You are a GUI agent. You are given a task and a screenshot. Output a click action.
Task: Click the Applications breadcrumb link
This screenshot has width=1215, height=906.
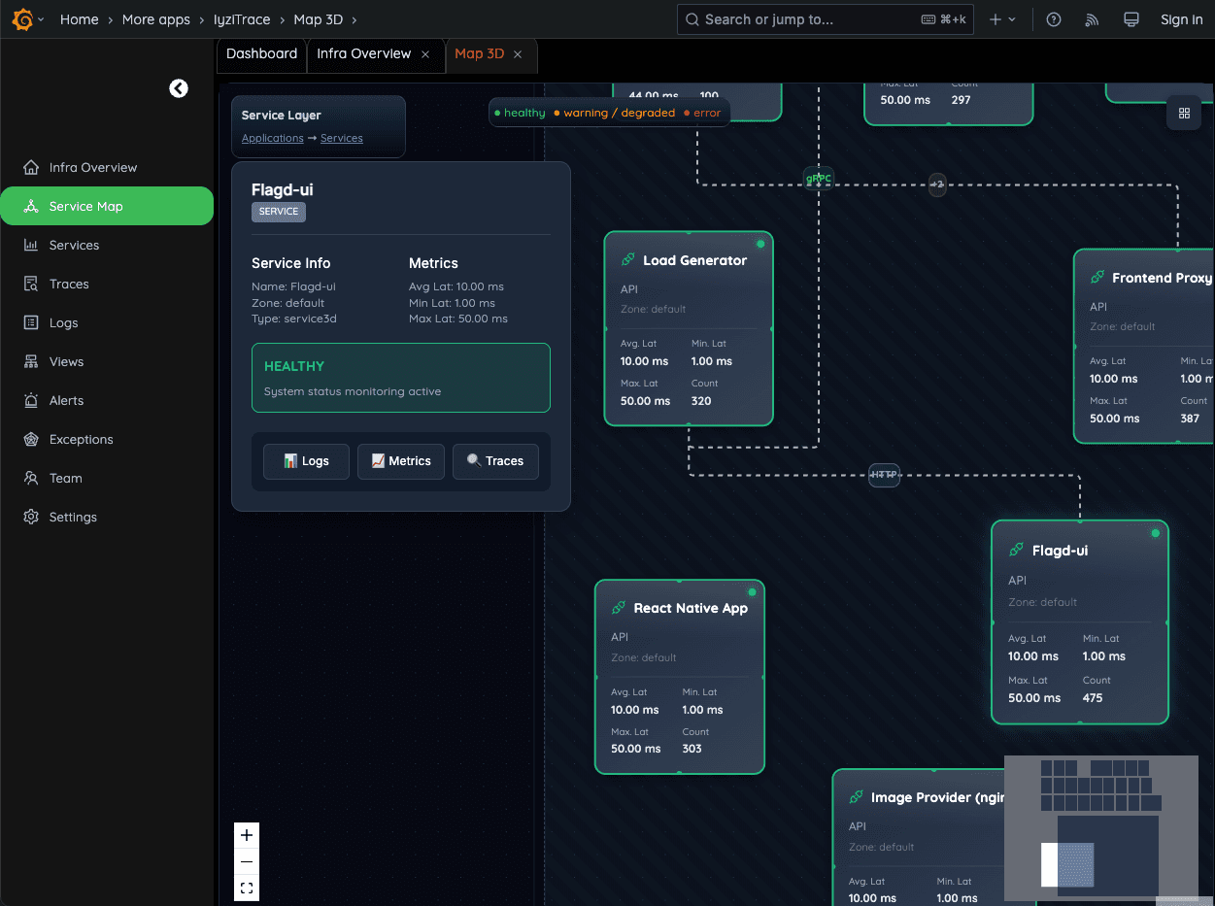click(272, 138)
